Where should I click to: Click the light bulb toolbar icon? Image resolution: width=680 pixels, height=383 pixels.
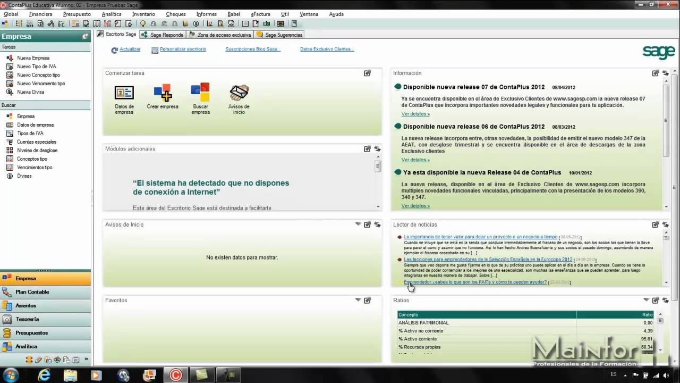coord(142,23)
